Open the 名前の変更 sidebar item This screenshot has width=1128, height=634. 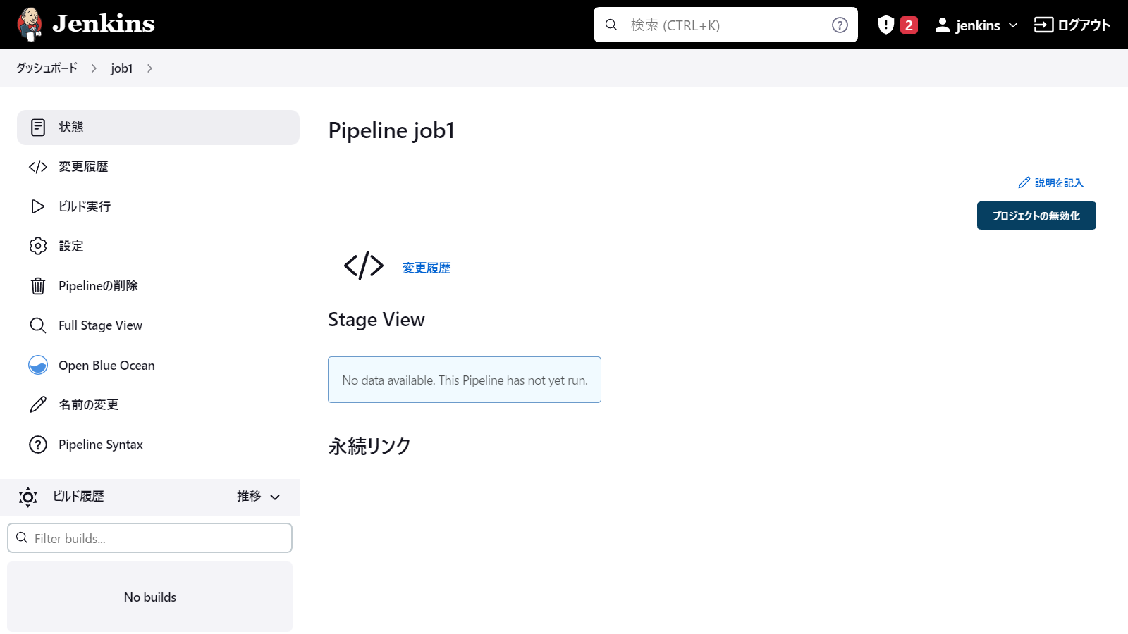[x=89, y=405]
